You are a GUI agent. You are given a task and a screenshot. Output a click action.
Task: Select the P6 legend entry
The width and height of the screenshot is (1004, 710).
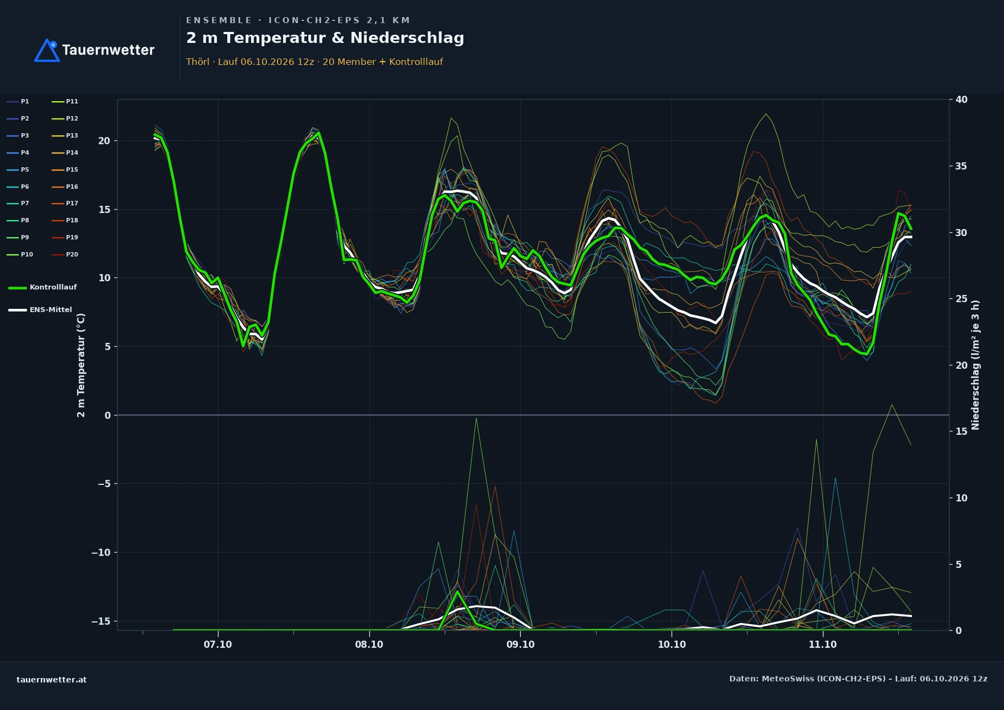coord(18,187)
